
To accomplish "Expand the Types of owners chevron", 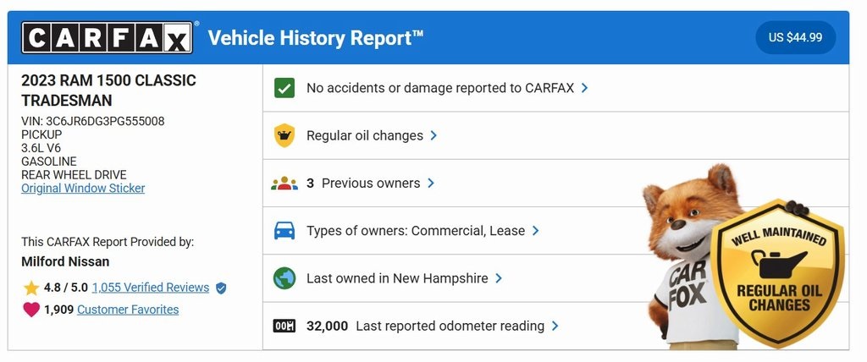I will coord(535,230).
